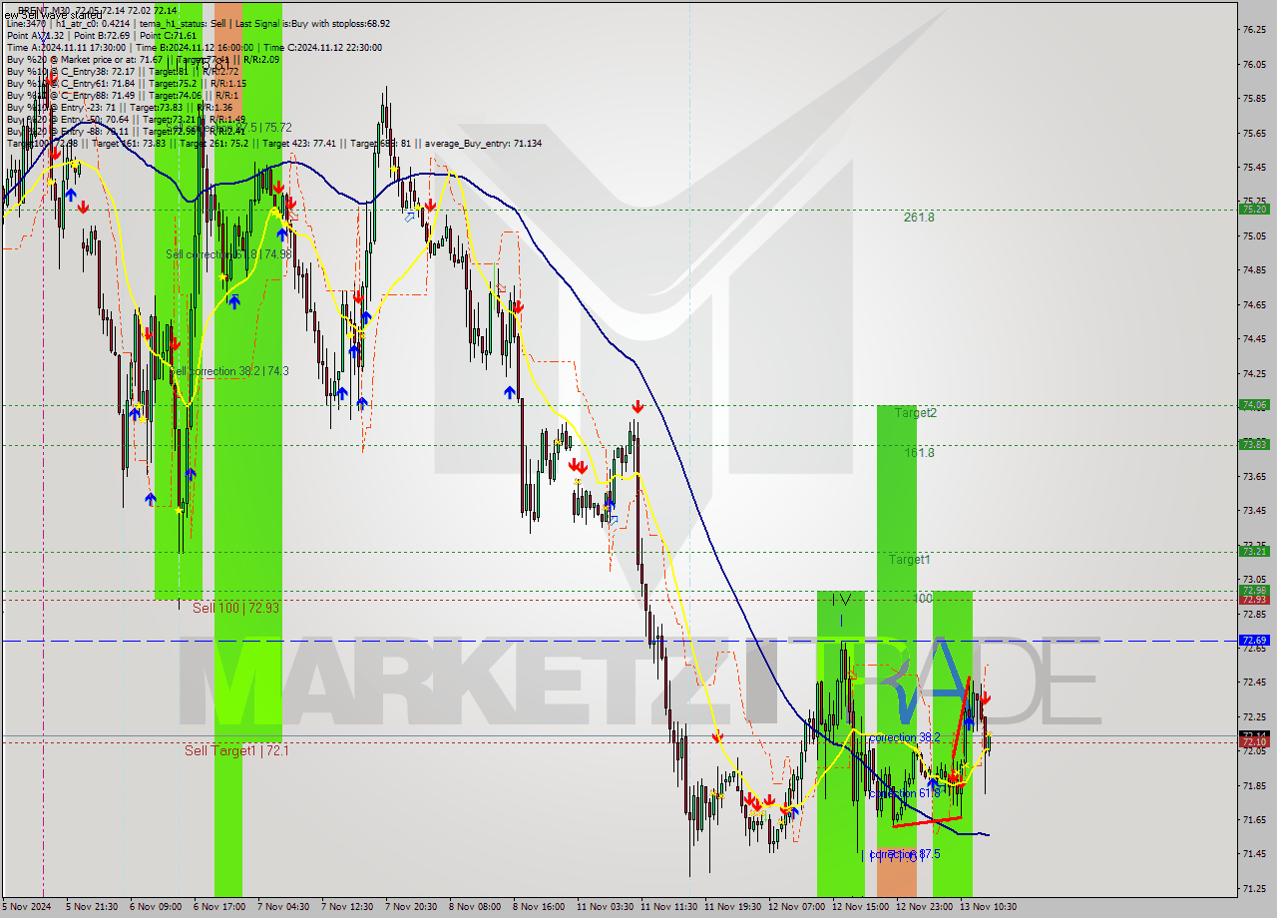This screenshot has height=918, width=1277.
Task: Click the blue 72.69 price level tag
Action: 1254,640
